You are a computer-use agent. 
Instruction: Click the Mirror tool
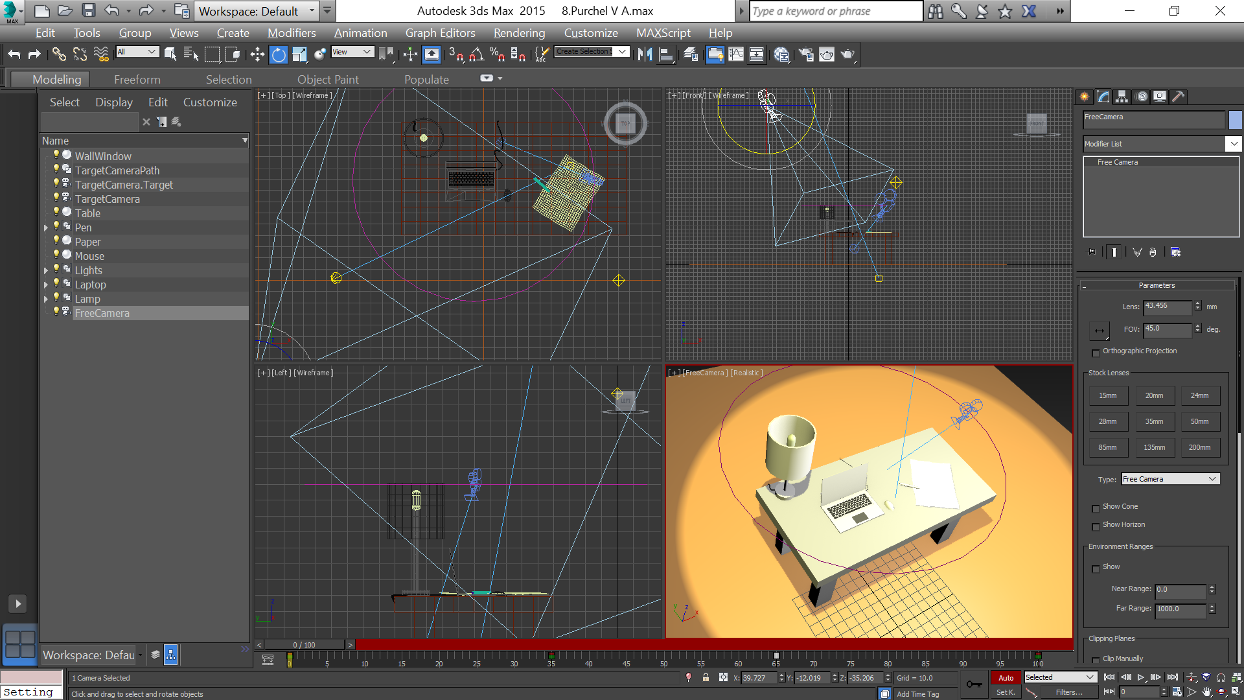pyautogui.click(x=645, y=54)
